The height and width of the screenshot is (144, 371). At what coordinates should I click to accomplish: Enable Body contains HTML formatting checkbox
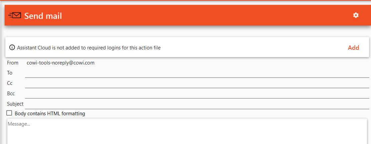pyautogui.click(x=9, y=113)
